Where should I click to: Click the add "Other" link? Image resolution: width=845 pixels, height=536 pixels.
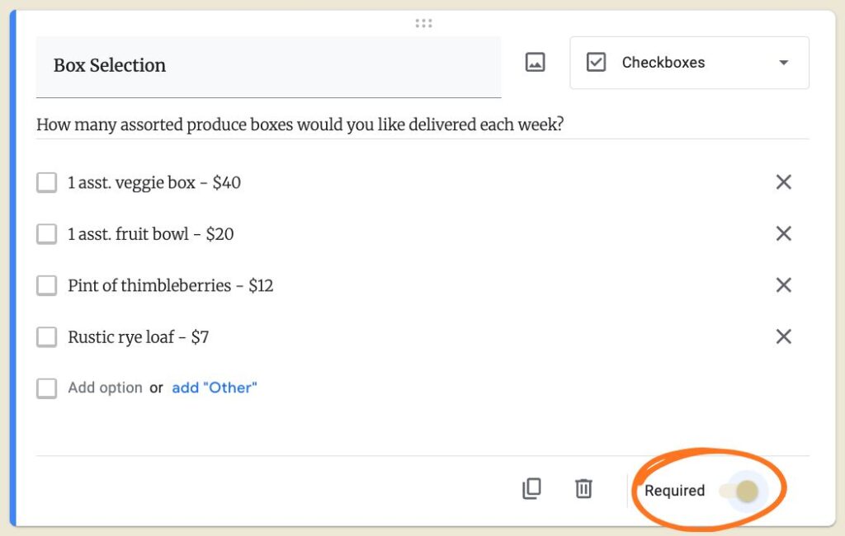pos(215,388)
